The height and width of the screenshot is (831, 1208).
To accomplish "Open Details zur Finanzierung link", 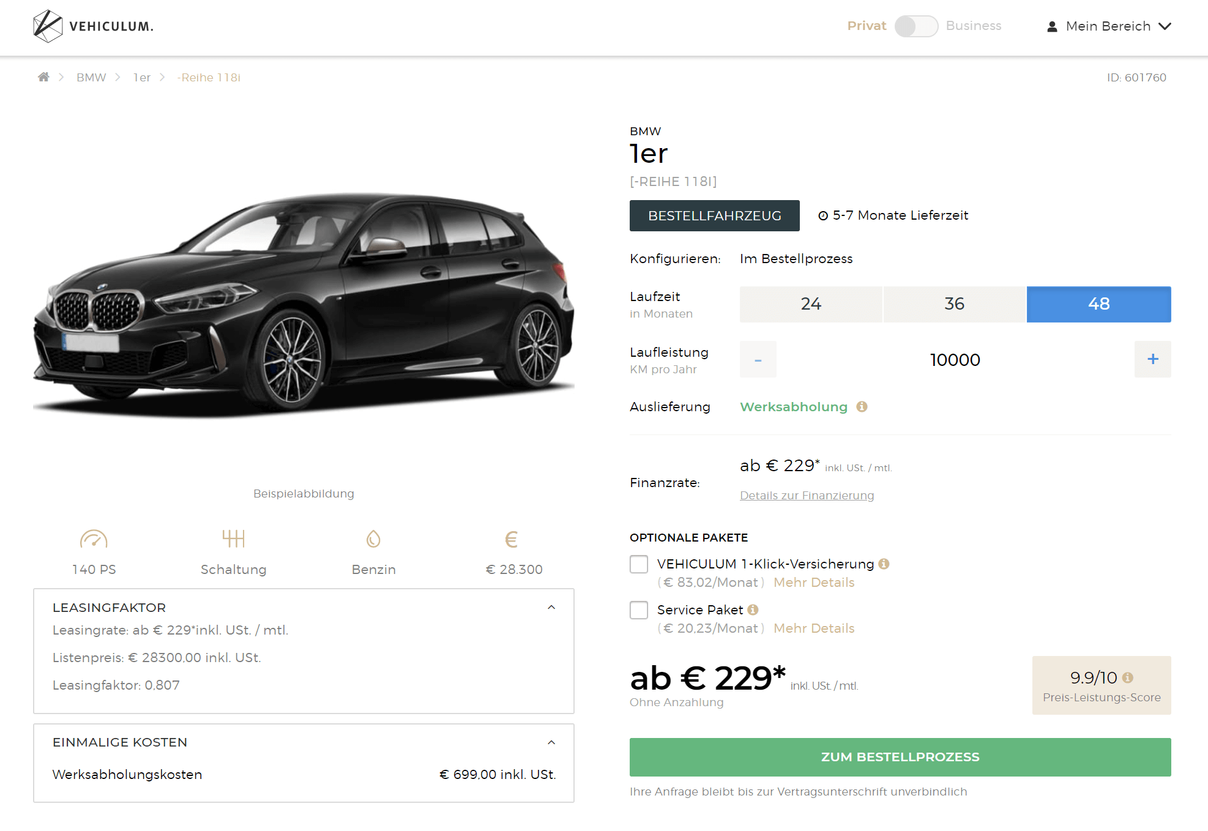I will click(x=807, y=496).
